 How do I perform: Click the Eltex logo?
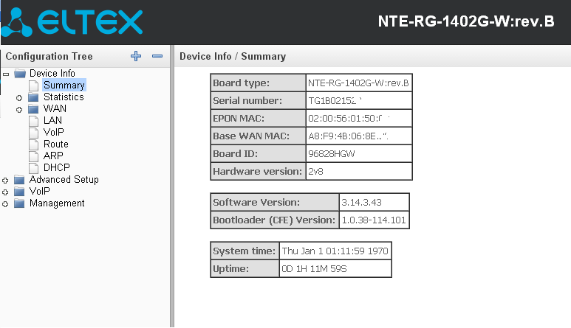pyautogui.click(x=72, y=22)
